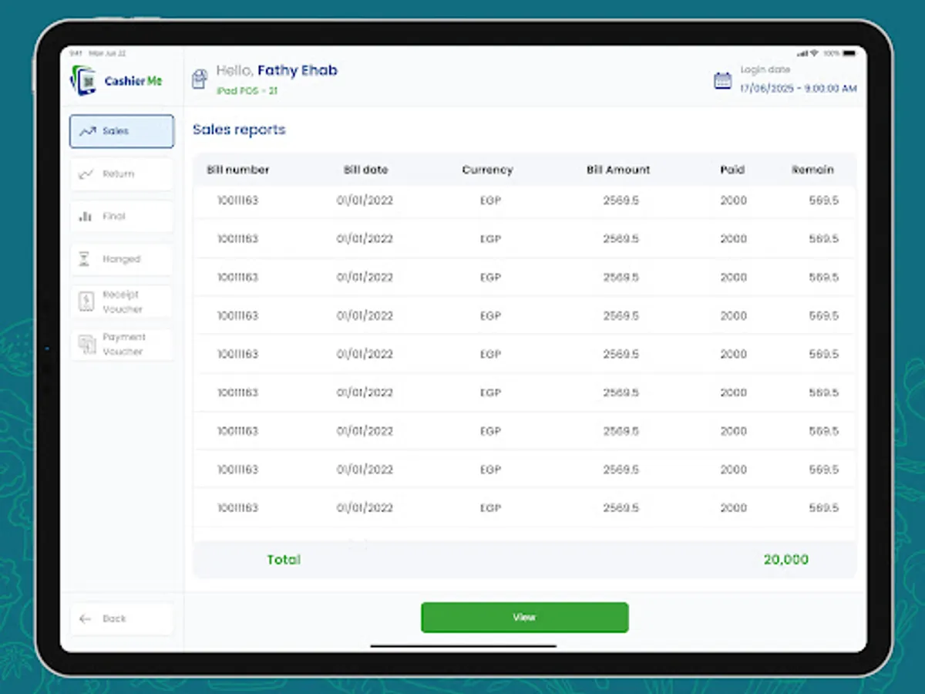Switch to the Return section

[121, 173]
